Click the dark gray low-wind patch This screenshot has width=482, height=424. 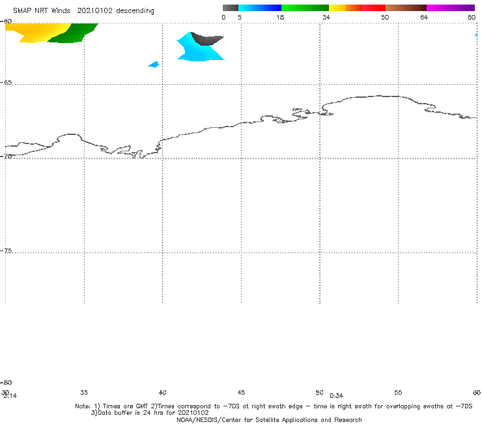206,39
